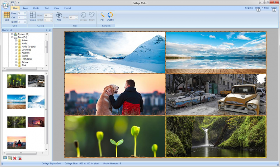Click the add folder icon below thumbnails
Image resolution: width=280 pixels, height=167 pixels.
(10, 158)
